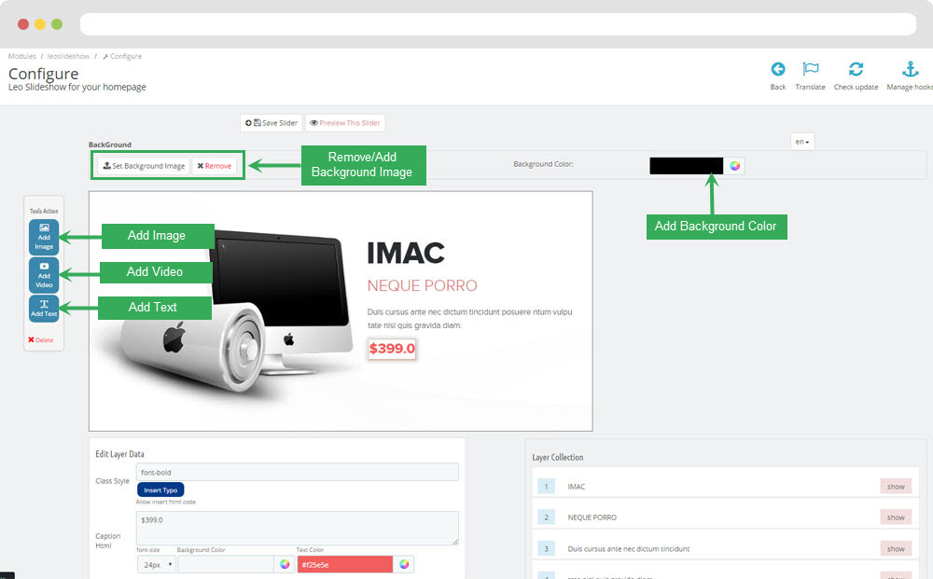Click the red #f25e5e Text Color field
Viewport: 933px width, 579px height.
coord(345,564)
